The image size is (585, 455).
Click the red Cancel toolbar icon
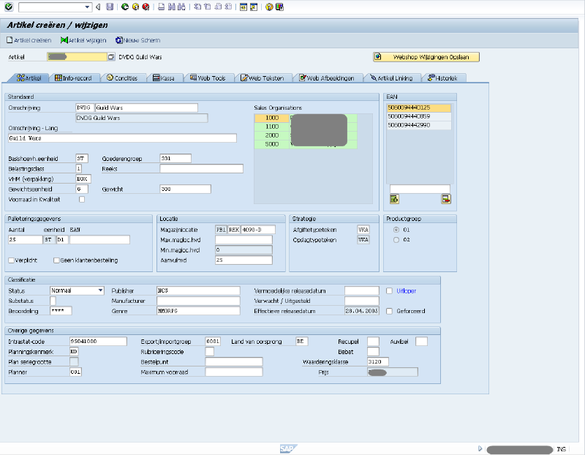tap(146, 7)
